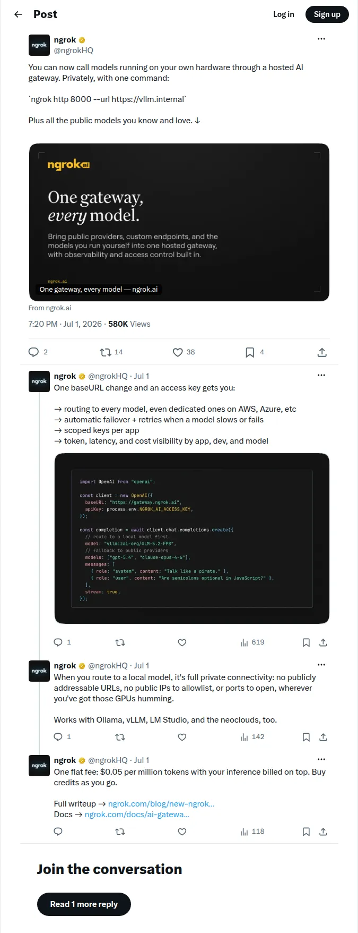Open more options on the flat fee reply
The image size is (358, 933).
[x=321, y=759]
